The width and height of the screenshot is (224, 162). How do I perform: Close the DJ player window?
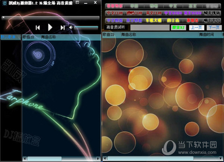point(96,3)
